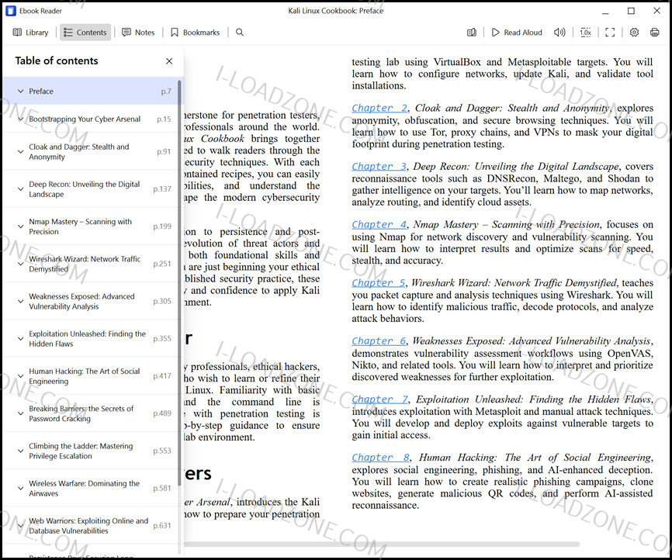Screen dimensions: 672x560
Task: Change the 1.0x reading speed
Action: tap(585, 33)
